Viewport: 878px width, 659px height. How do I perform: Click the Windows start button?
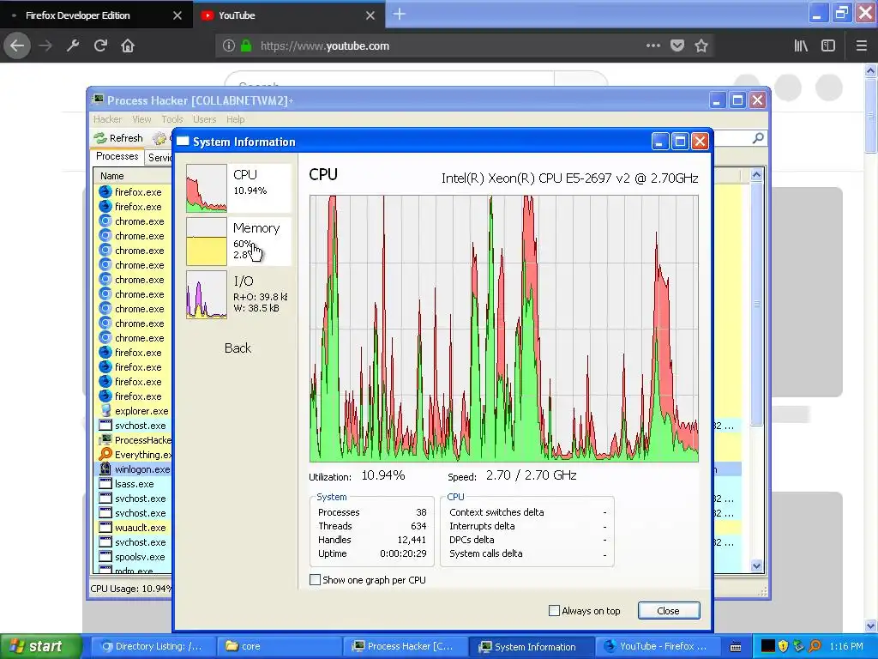pyautogui.click(x=40, y=646)
